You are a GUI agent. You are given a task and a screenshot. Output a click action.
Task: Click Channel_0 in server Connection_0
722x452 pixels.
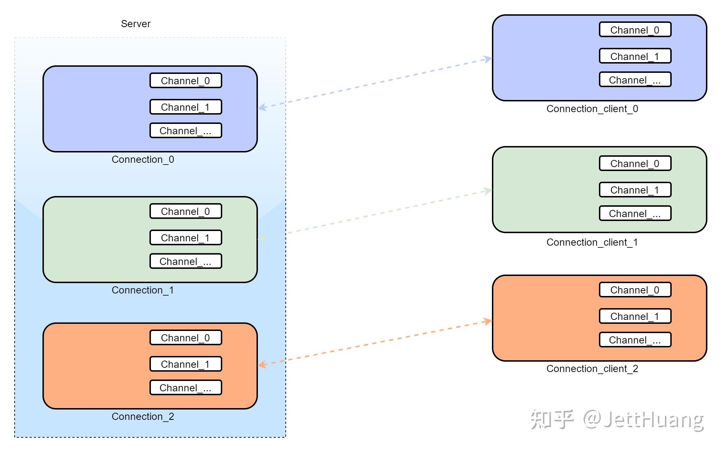pos(185,81)
